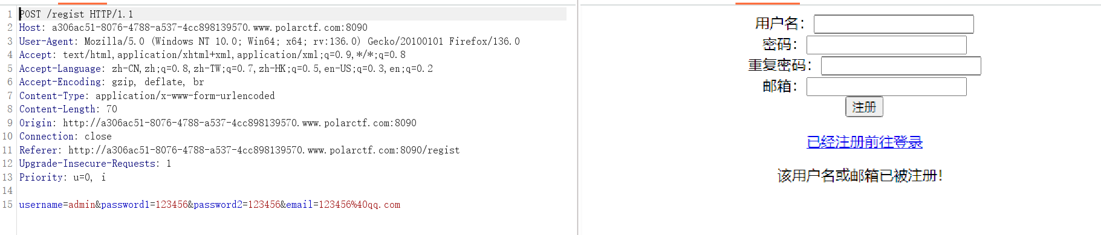This screenshot has width=1101, height=235.
Task: Open the 已经注册前往登录 login link
Action: (x=865, y=142)
